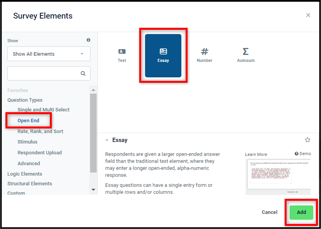Click the green Add button
This screenshot has width=321, height=229.
301,212
